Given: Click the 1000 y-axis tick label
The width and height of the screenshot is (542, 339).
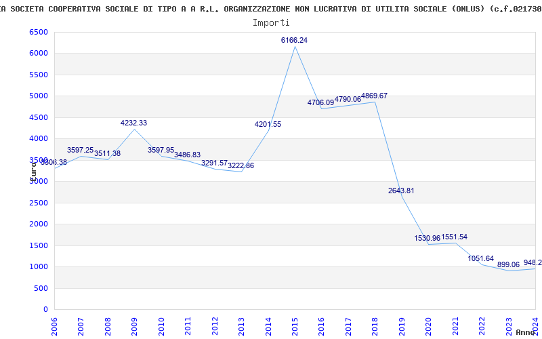Looking at the screenshot, I should click(39, 267).
